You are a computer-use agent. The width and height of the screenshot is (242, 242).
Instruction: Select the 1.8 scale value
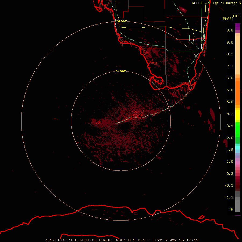tap(230, 150)
